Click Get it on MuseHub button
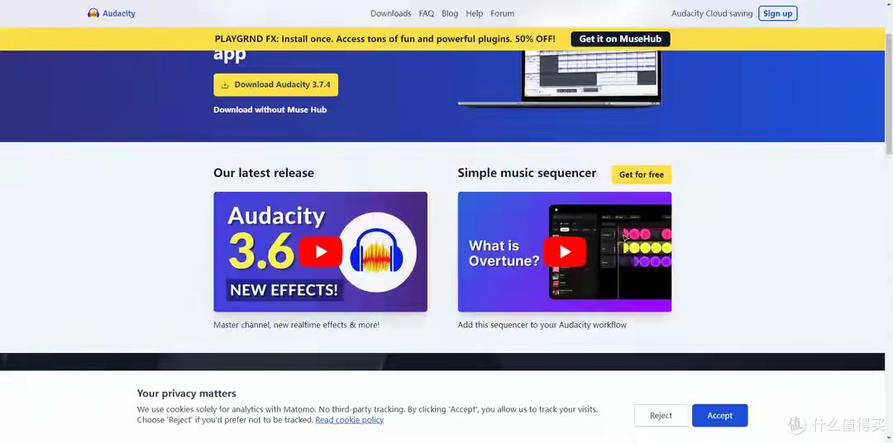Viewport: 893px width, 443px height. [x=620, y=39]
